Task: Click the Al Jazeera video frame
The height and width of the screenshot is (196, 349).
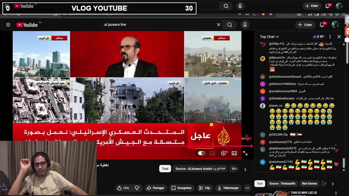Action: tap(127, 95)
